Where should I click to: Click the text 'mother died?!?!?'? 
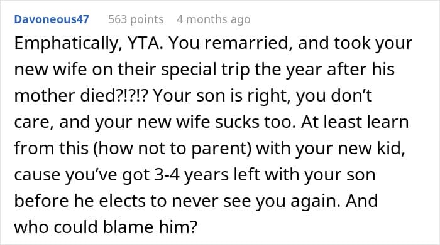click(80, 96)
